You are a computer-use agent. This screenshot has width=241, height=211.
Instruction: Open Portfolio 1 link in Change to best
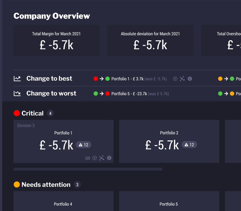tap(127, 79)
